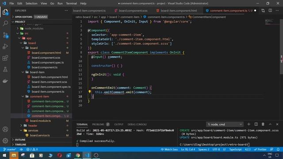Open the File menu
The width and height of the screenshot is (283, 159).
pyautogui.click(x=11, y=3)
